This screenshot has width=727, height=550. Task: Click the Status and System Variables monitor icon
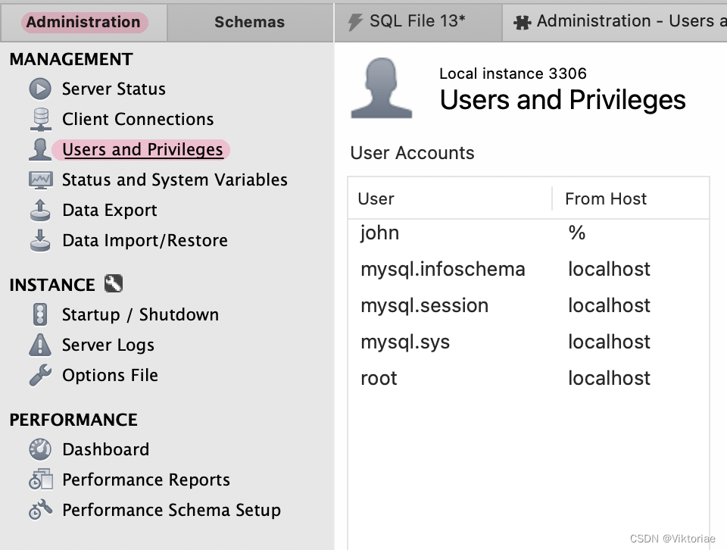pos(39,180)
